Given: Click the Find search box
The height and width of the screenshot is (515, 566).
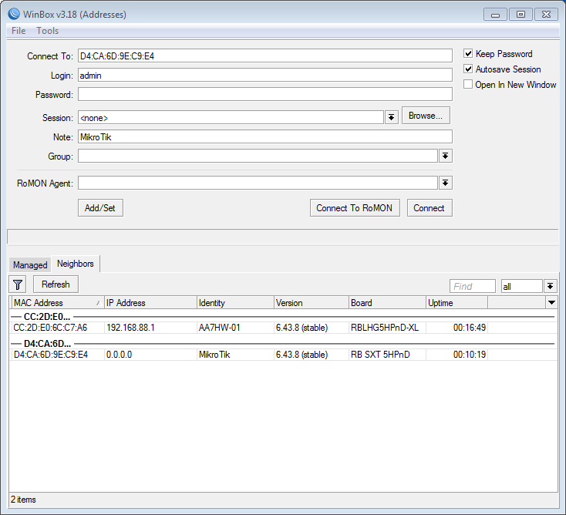Looking at the screenshot, I should pyautogui.click(x=473, y=286).
